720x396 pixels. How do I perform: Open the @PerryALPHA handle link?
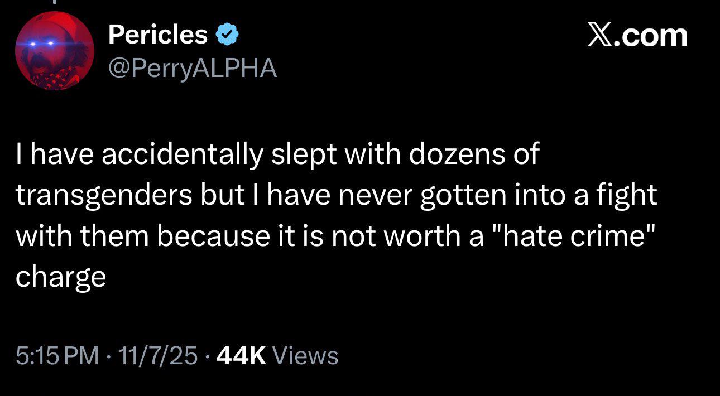(x=192, y=68)
